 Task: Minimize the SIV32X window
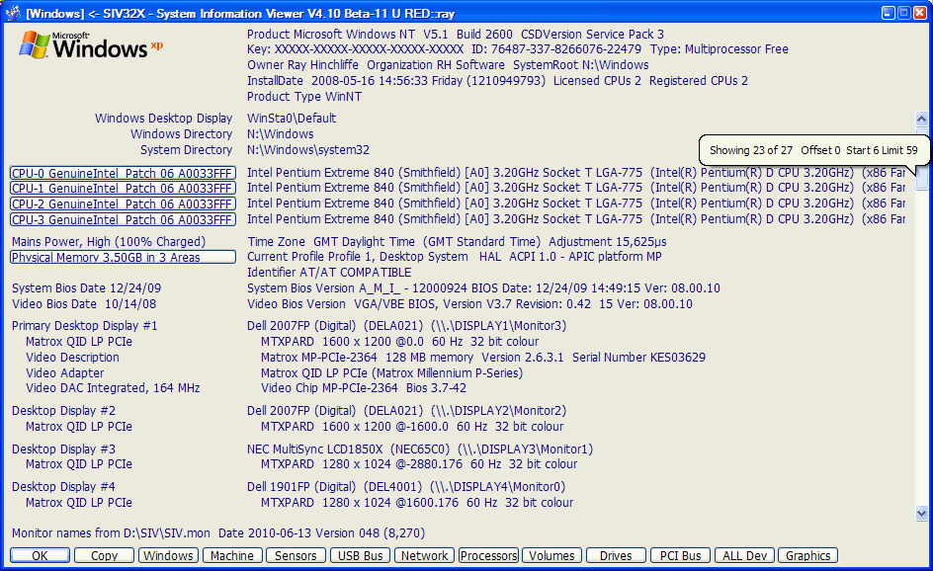(x=889, y=13)
